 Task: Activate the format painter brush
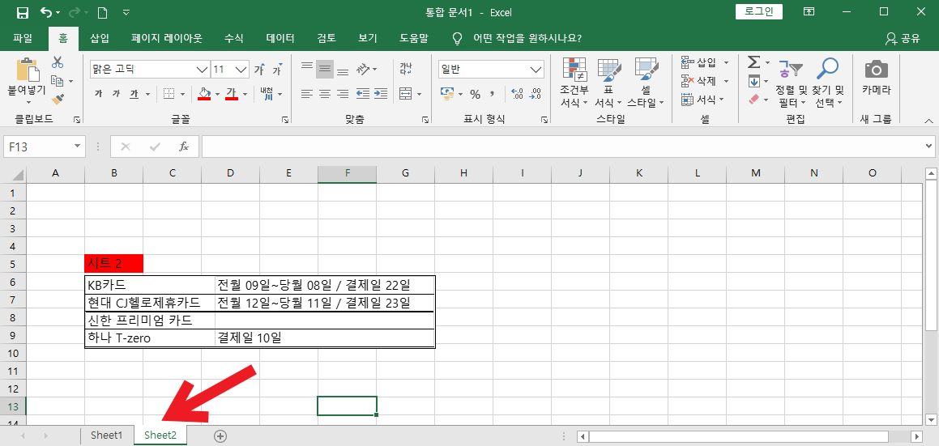58,100
